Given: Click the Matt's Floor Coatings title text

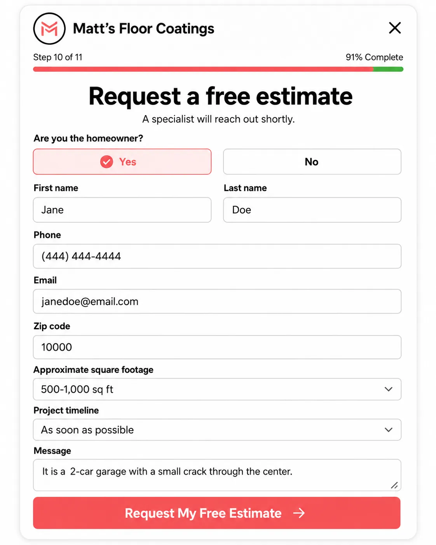Looking at the screenshot, I should (143, 29).
